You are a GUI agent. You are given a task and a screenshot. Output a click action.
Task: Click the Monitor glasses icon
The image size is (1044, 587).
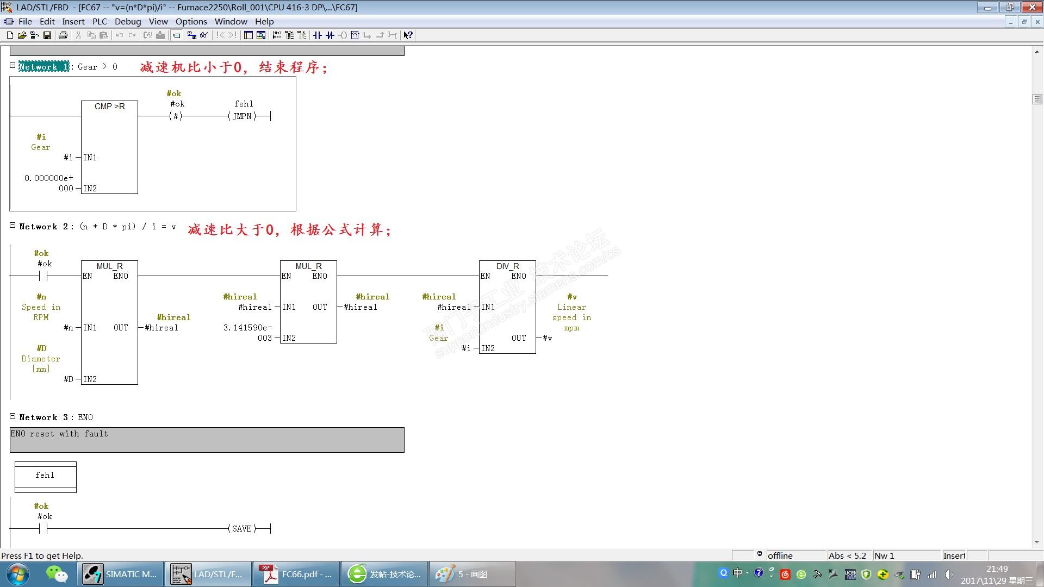[204, 35]
